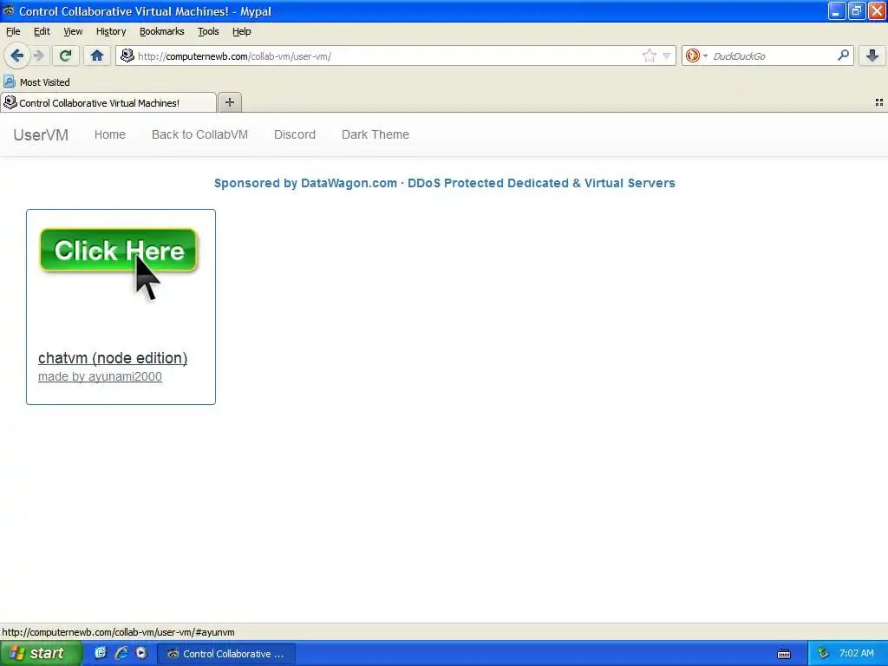Open a new tab with plus button

(x=229, y=102)
